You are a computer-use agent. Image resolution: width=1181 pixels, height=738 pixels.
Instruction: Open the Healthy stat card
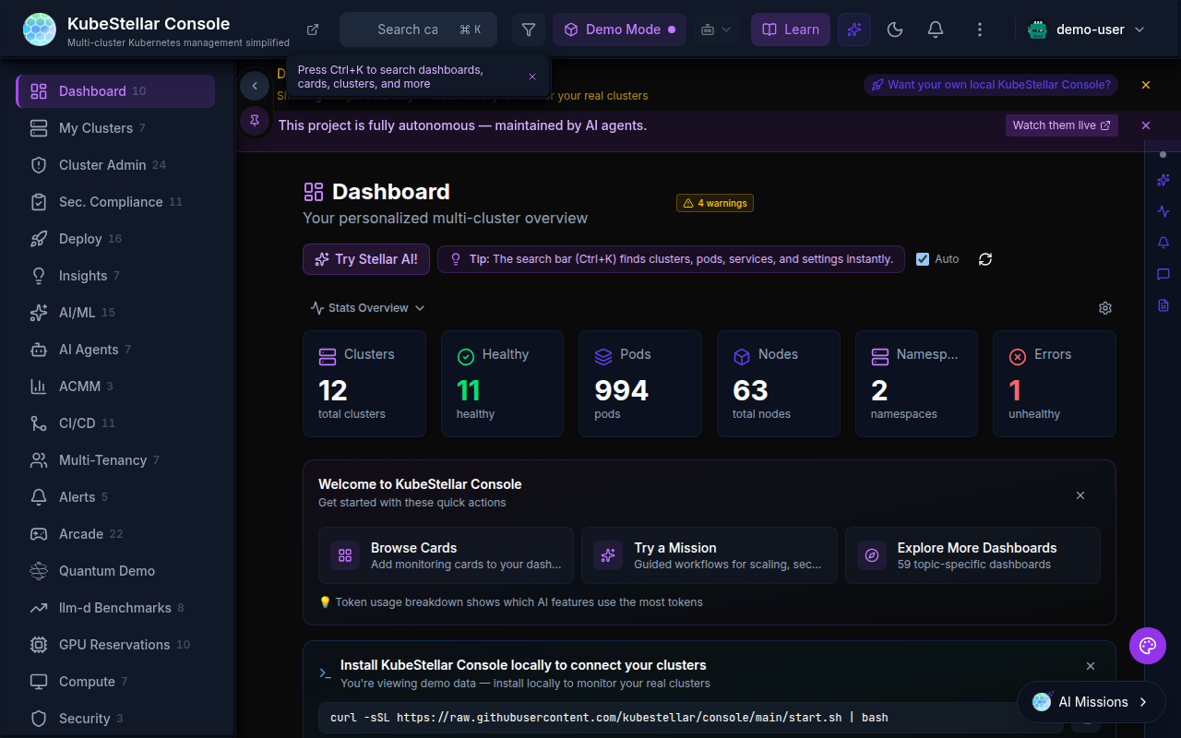click(x=502, y=384)
